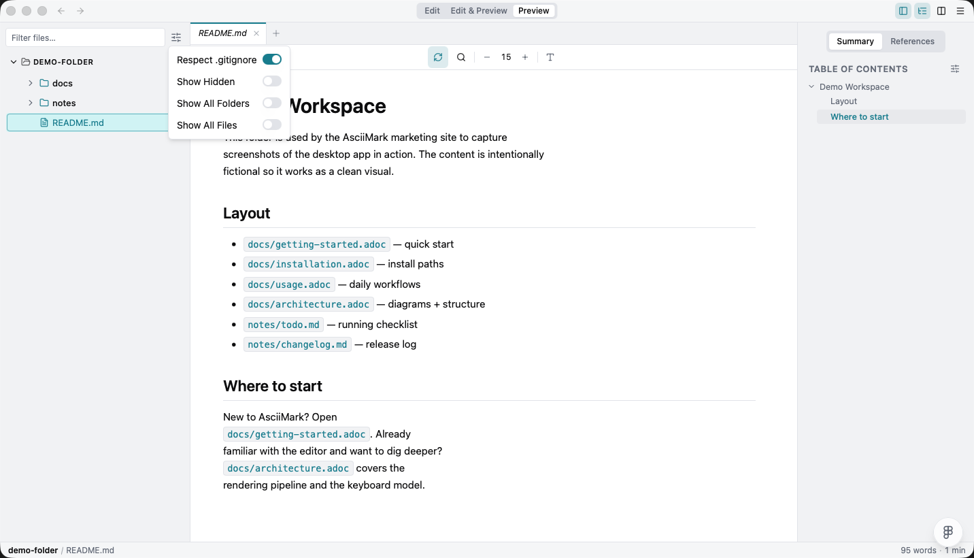Click notes/changelog.md code item

[x=297, y=344]
